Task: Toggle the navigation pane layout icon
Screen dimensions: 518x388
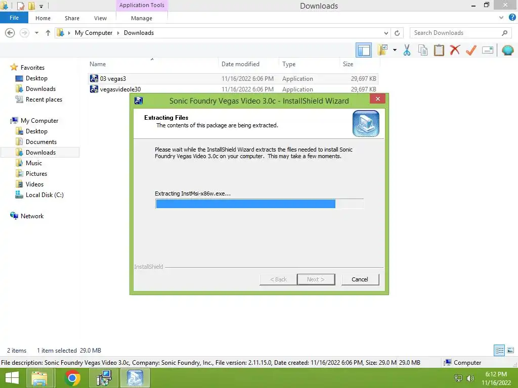Action: (363, 50)
